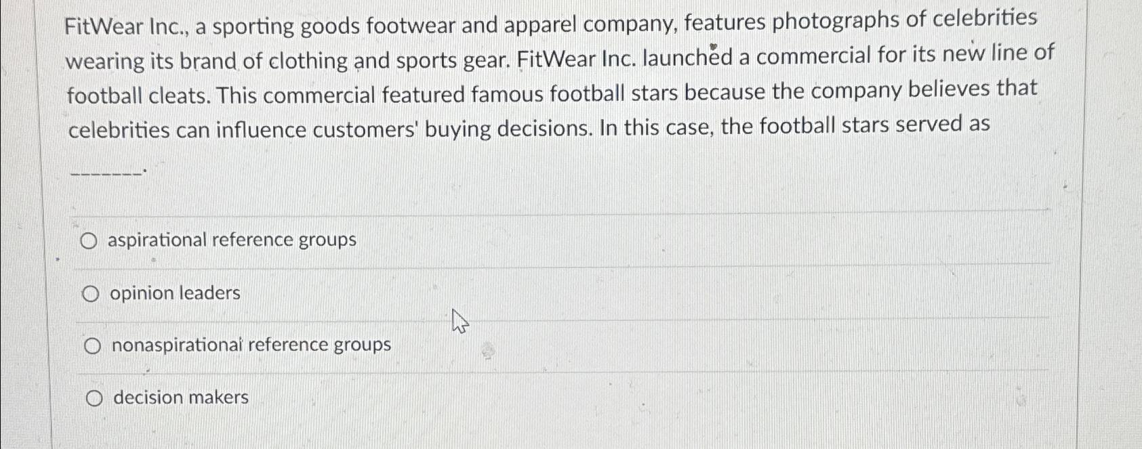Screen dimensions: 1142x449
Task: Choose the opinion leaders radio button
Action: (91, 294)
